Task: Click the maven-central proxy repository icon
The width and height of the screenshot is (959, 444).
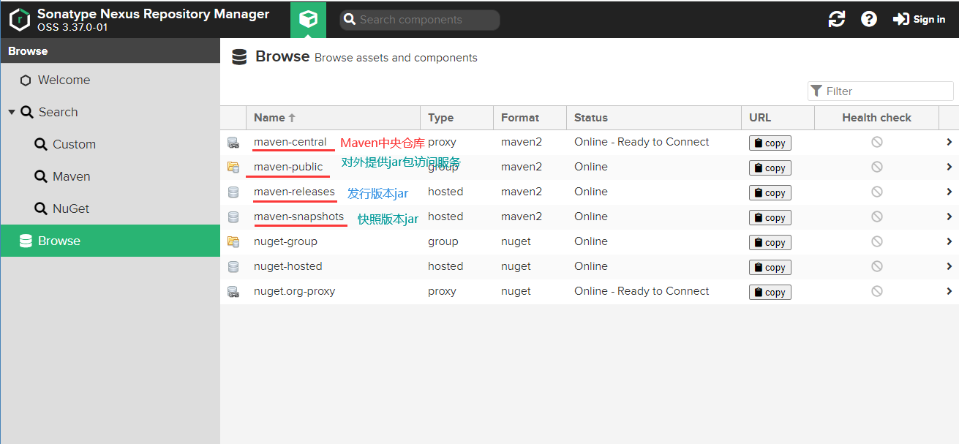Action: 233,143
